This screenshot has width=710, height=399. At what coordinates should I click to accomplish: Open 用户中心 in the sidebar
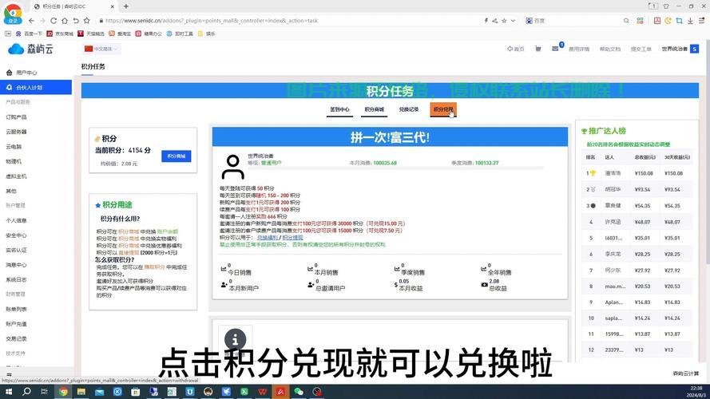(x=26, y=73)
